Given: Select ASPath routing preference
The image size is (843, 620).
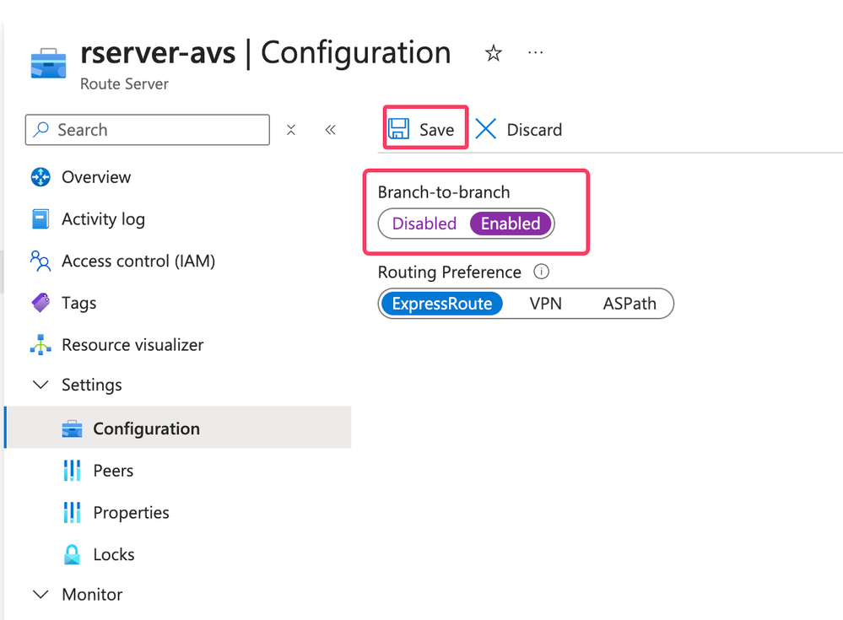Looking at the screenshot, I should (630, 304).
